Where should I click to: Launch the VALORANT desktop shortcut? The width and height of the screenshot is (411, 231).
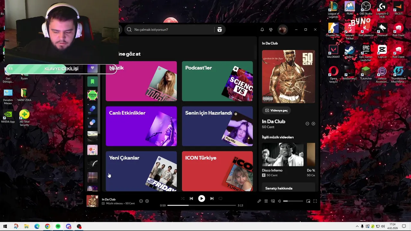333,52
